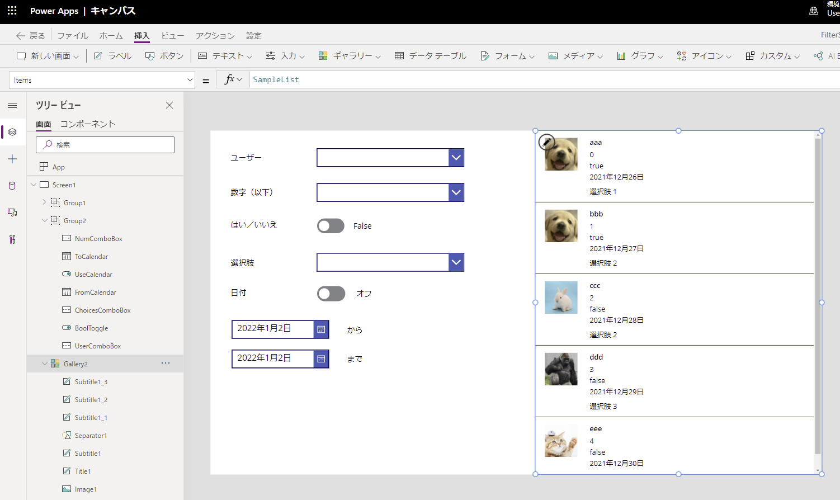Click the tree view layers icon in sidebar
840x500 pixels.
point(12,132)
